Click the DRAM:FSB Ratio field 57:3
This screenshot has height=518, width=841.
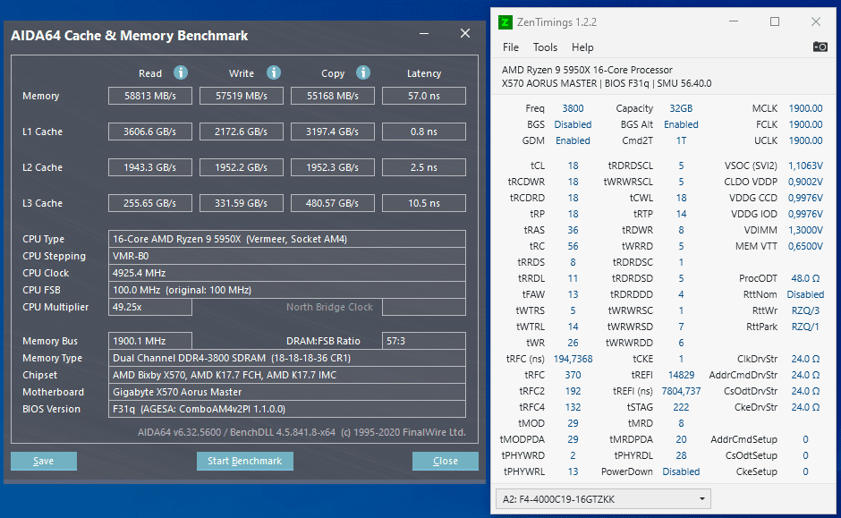pyautogui.click(x=424, y=341)
